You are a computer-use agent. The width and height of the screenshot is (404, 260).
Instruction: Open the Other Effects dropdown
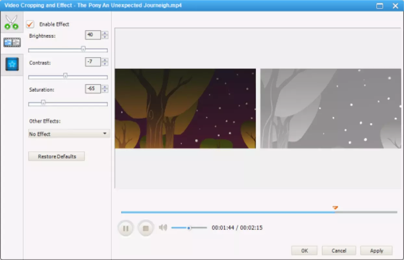(x=69, y=134)
